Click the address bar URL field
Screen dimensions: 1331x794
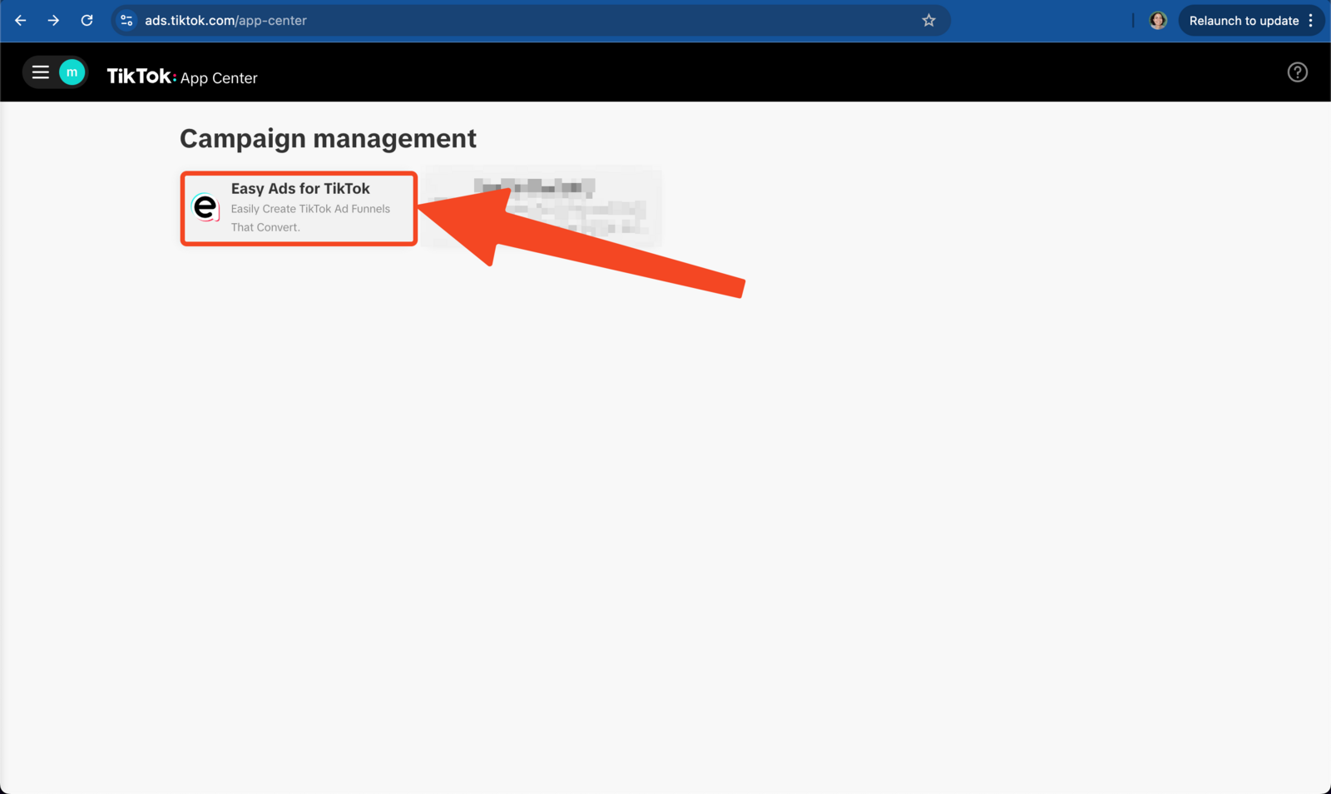tap(499, 21)
